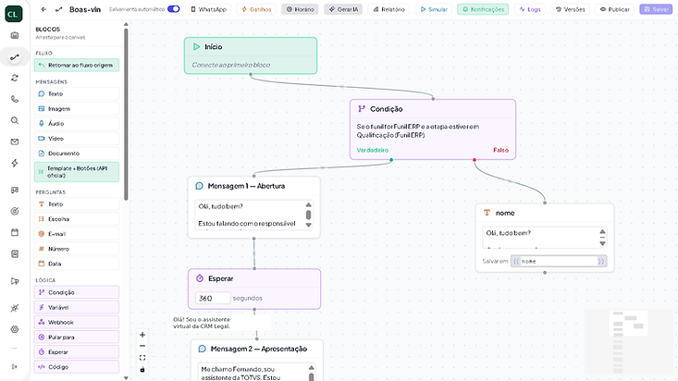Click the branch icon on Condição node
Screen dimensions: 678x381
(362, 109)
